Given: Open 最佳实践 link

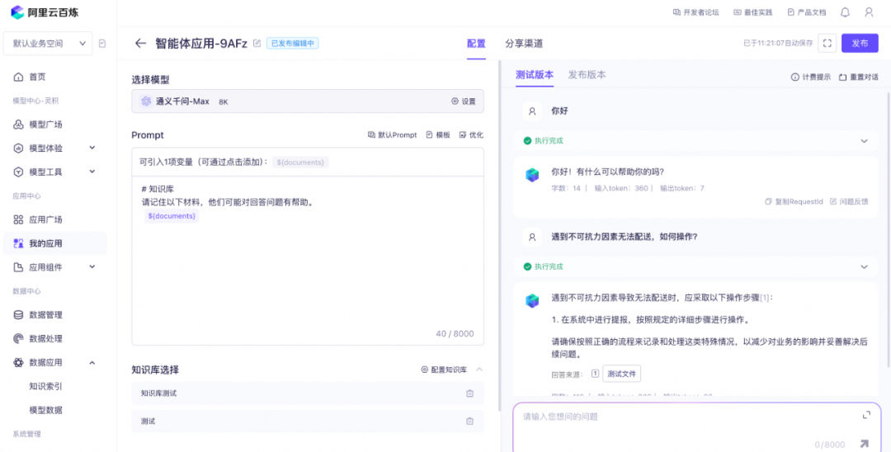Looking at the screenshot, I should [753, 12].
